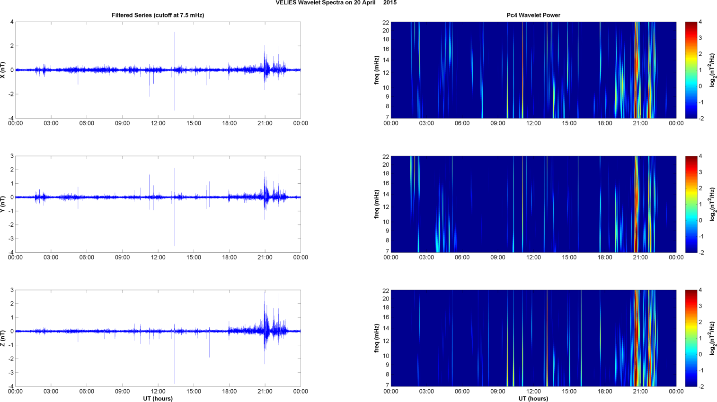Click the "18:00" tick under the Z filtered series

230,391
